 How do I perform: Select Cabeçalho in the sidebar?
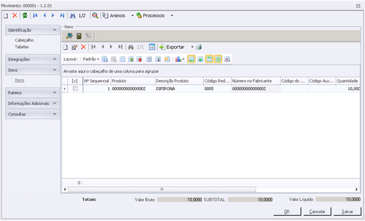24,40
